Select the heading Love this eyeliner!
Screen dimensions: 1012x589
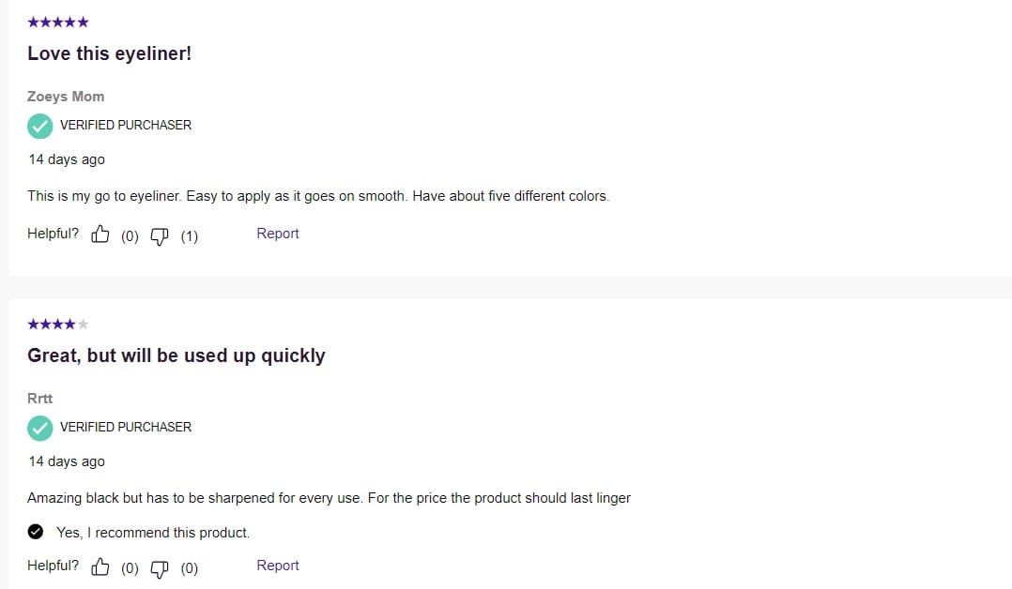point(110,53)
